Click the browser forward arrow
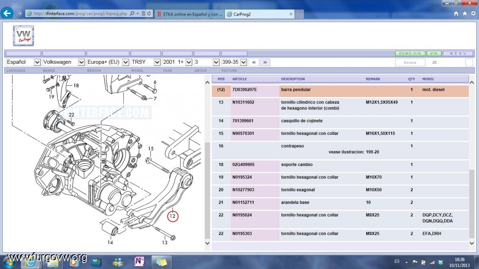This screenshot has height=269, width=479. click(x=19, y=13)
